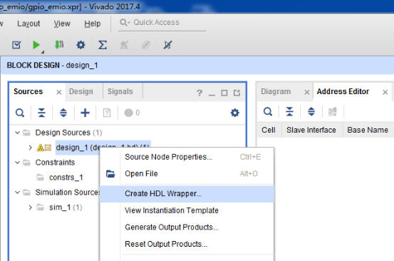Open Settings gear in main toolbar
The image size is (394, 261).
pyautogui.click(x=81, y=45)
